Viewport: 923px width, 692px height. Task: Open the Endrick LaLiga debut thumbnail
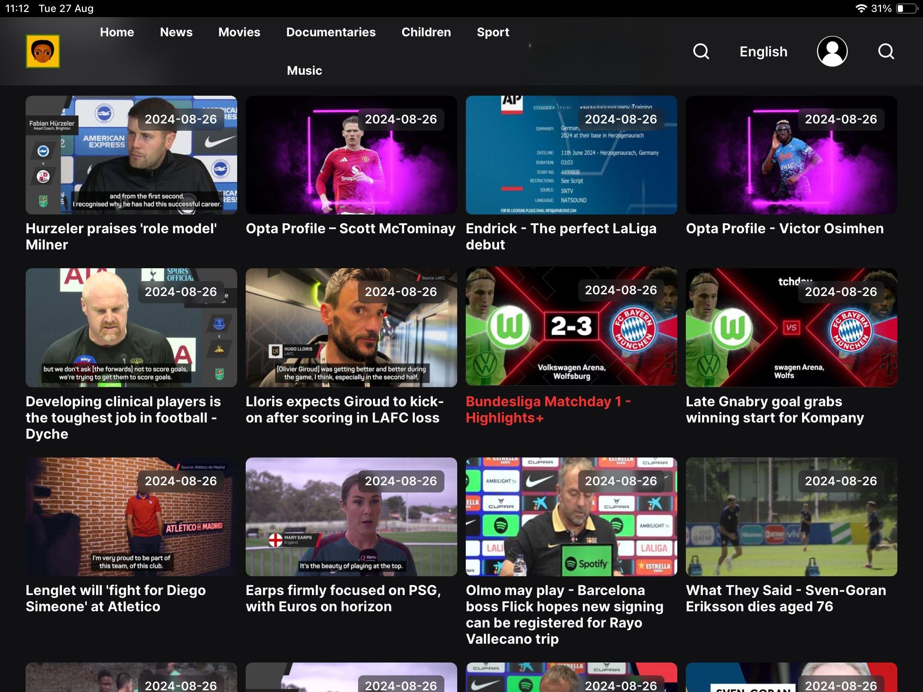point(571,155)
